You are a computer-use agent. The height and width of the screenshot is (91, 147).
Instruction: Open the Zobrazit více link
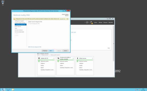pyautogui.click(x=62, y=19)
